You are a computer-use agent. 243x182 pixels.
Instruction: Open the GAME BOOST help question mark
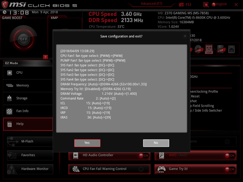click(45, 57)
